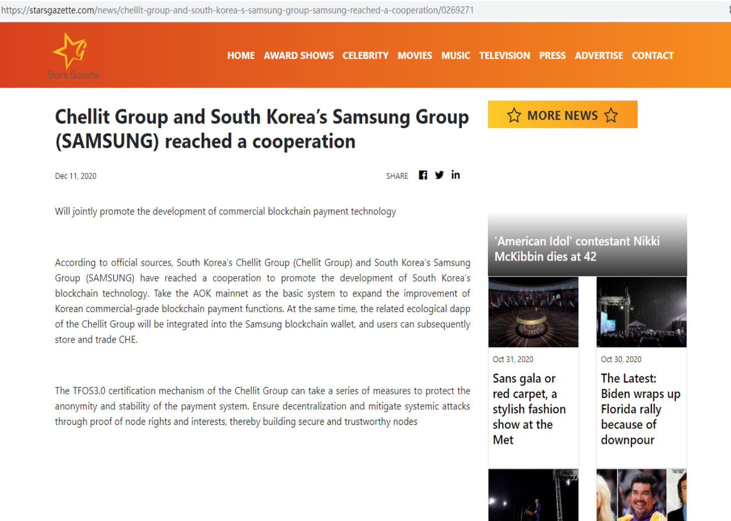The width and height of the screenshot is (731, 521).
Task: Open the smiling man in Lakers jersey thumbnail
Action: tap(642, 495)
